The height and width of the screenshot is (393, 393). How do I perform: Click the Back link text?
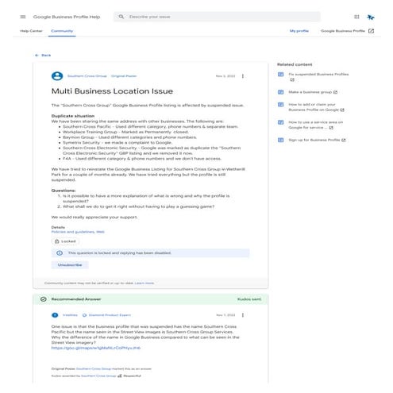[x=46, y=55]
